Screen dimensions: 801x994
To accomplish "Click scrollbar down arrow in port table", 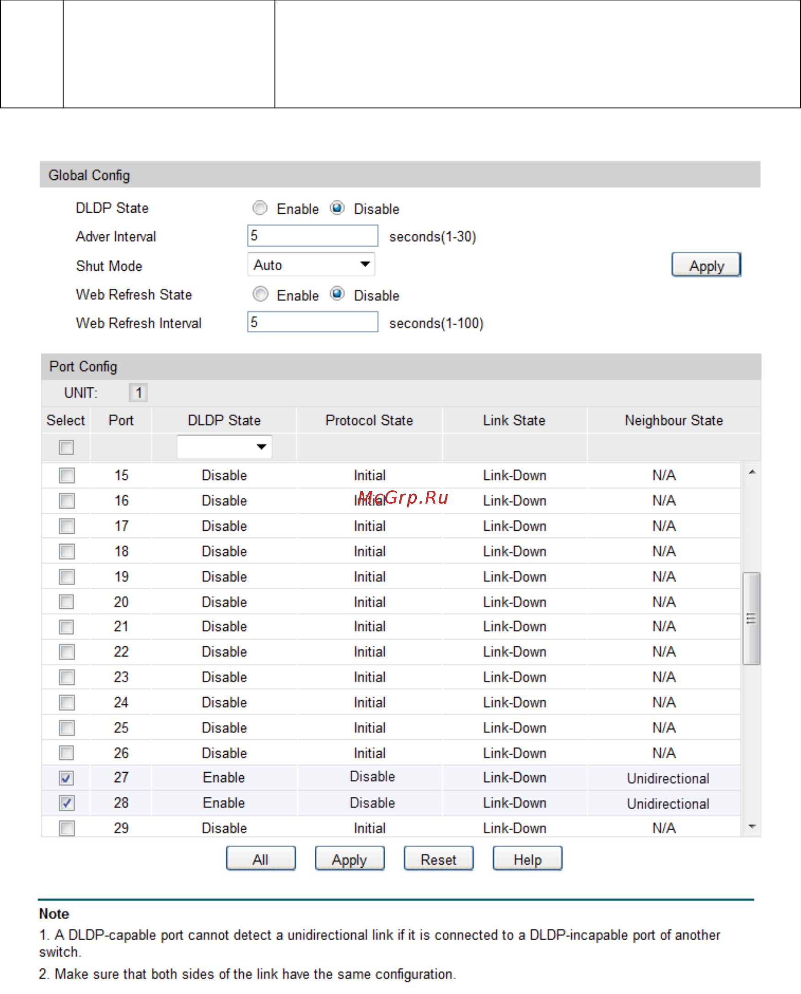I will click(752, 827).
